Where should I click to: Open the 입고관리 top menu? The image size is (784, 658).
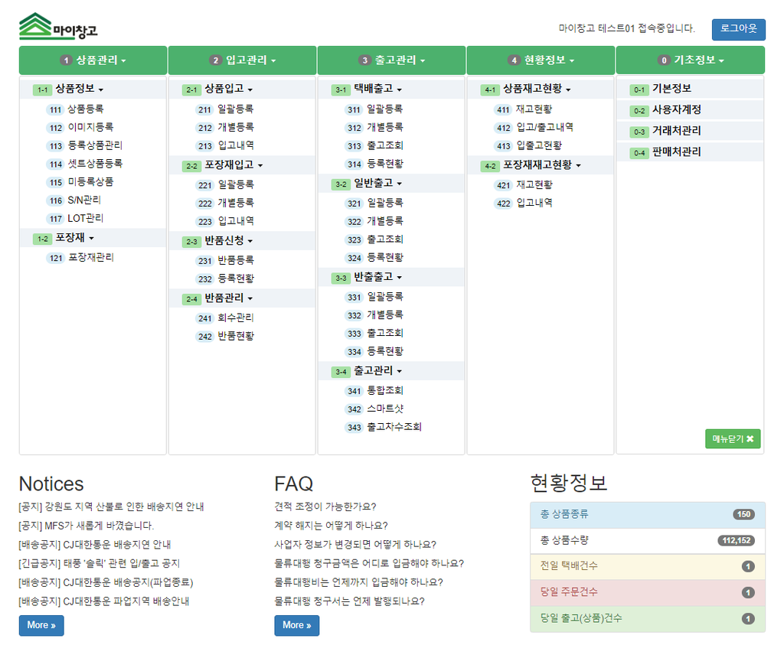point(243,60)
